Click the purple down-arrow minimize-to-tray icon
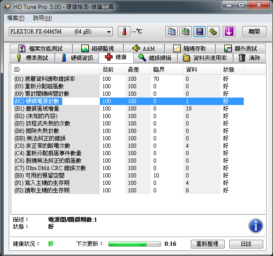The width and height of the screenshot is (273, 256). pyautogui.click(x=229, y=32)
